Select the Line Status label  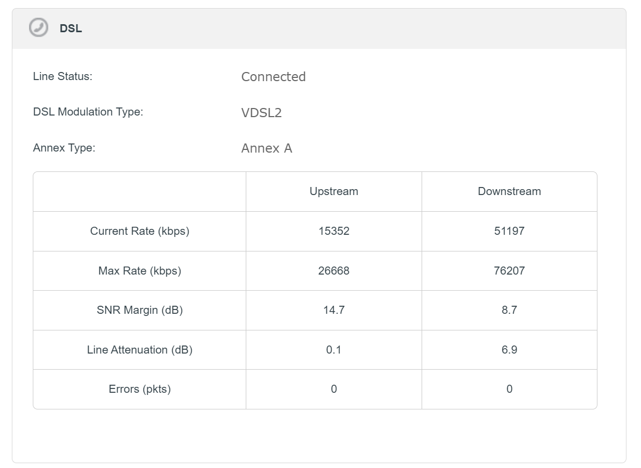tap(62, 76)
